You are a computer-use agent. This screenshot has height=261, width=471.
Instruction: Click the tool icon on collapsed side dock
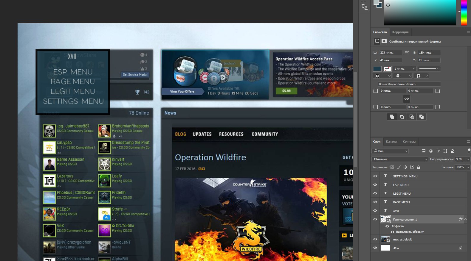coord(364,7)
